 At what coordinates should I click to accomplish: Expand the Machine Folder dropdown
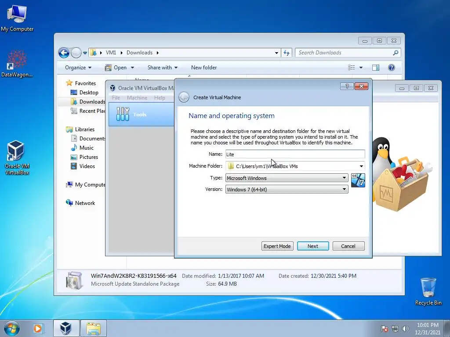click(x=361, y=166)
